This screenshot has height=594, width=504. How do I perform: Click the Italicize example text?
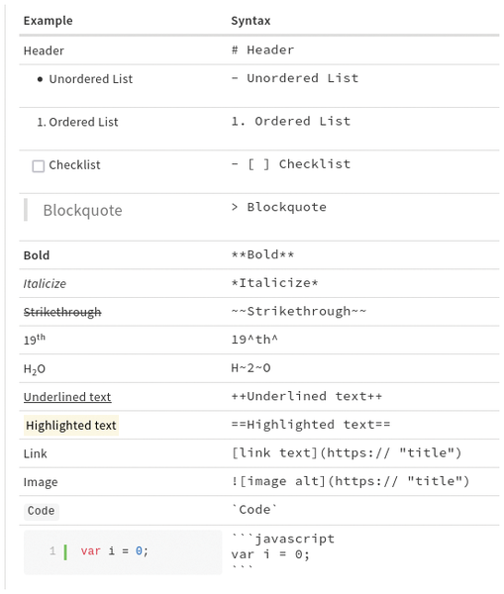(45, 284)
